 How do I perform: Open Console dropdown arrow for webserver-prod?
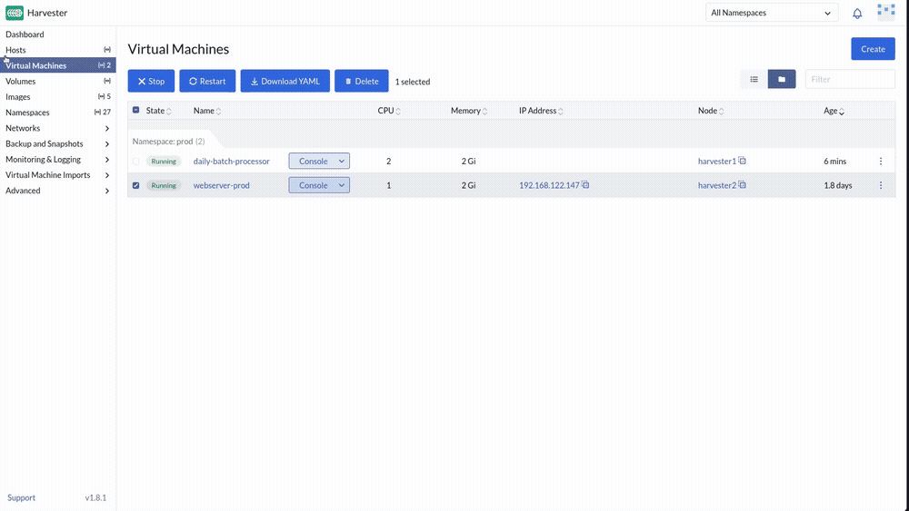coord(342,185)
